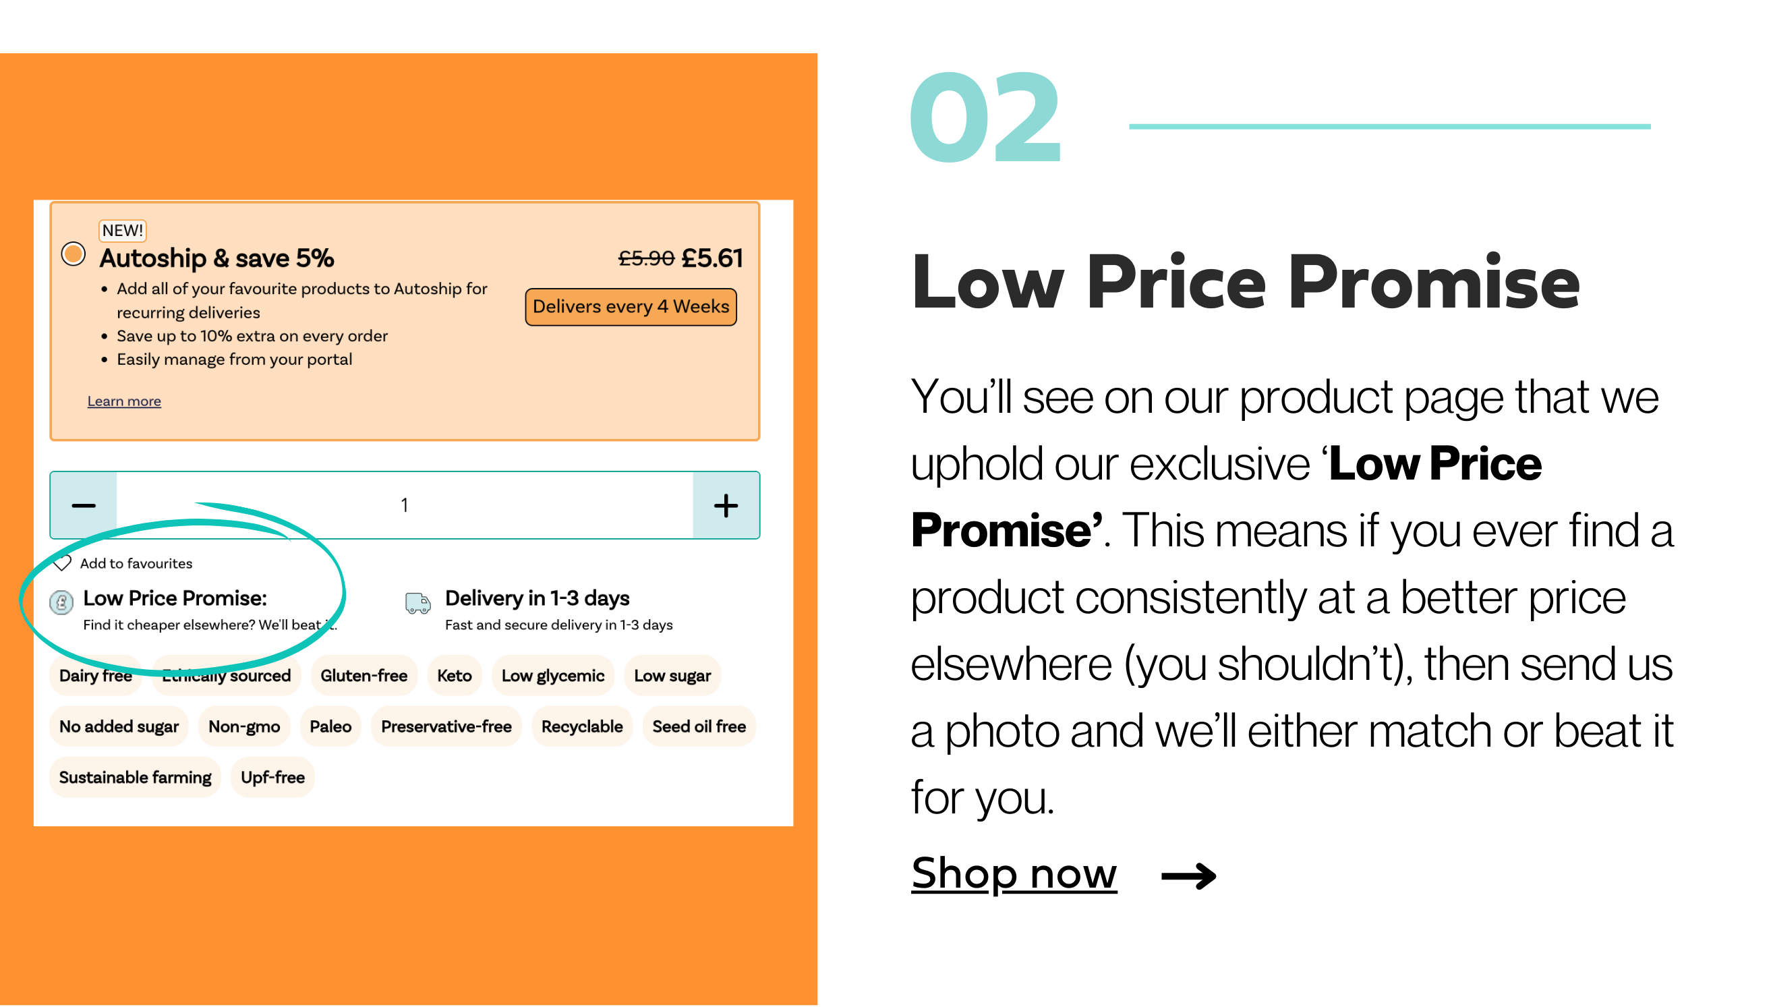Select the Keto tag
1771x1007 pixels.
point(455,676)
